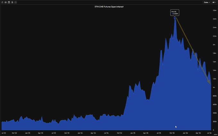Click the 1m y-axis label

pyautogui.click(x=214, y=87)
